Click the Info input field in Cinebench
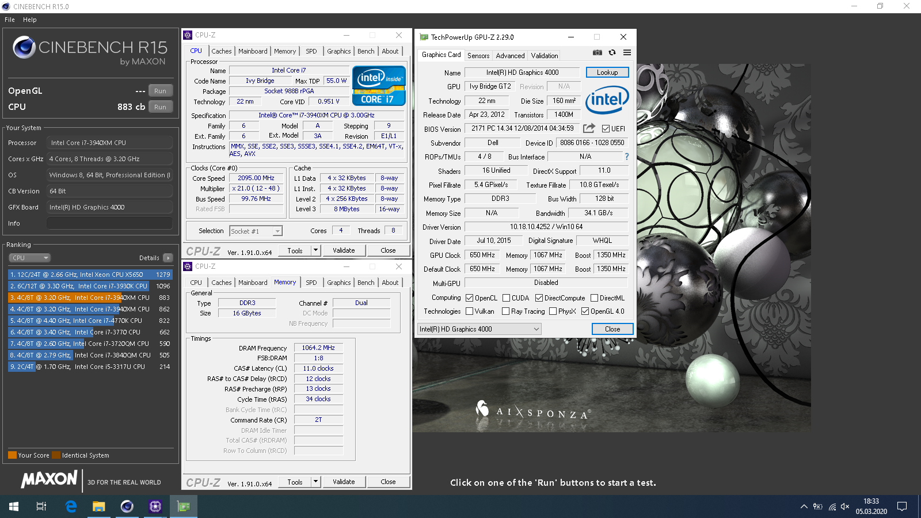 (109, 223)
